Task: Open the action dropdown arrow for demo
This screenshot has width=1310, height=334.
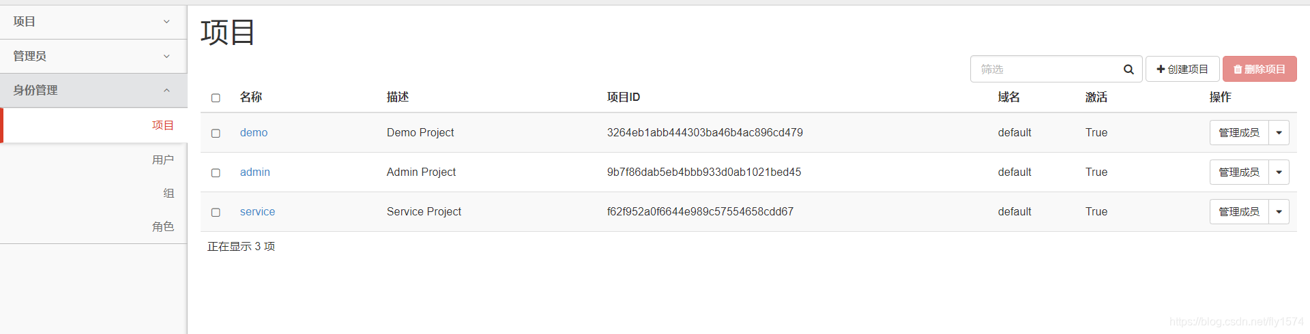Action: 1279,133
